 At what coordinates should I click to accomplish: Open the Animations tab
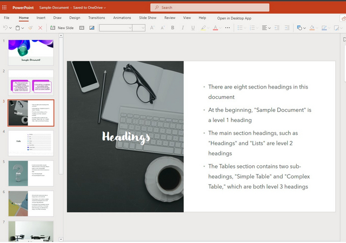click(122, 18)
